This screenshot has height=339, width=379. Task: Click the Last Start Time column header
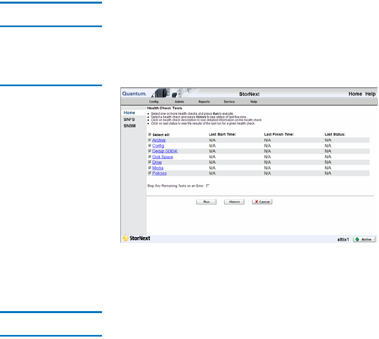222,134
